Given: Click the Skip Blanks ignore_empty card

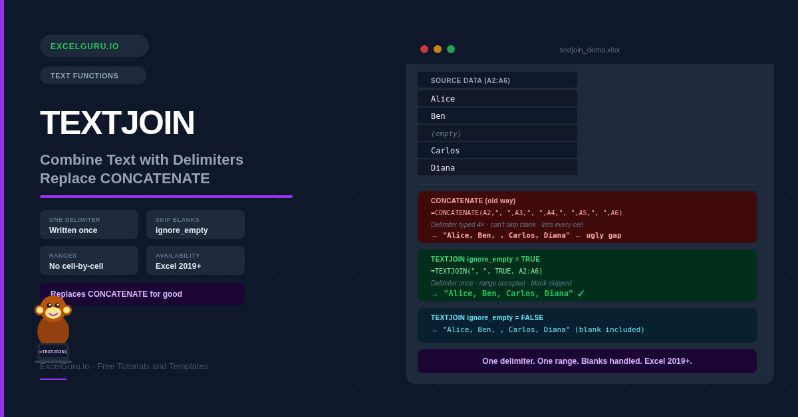Looking at the screenshot, I should pos(196,224).
